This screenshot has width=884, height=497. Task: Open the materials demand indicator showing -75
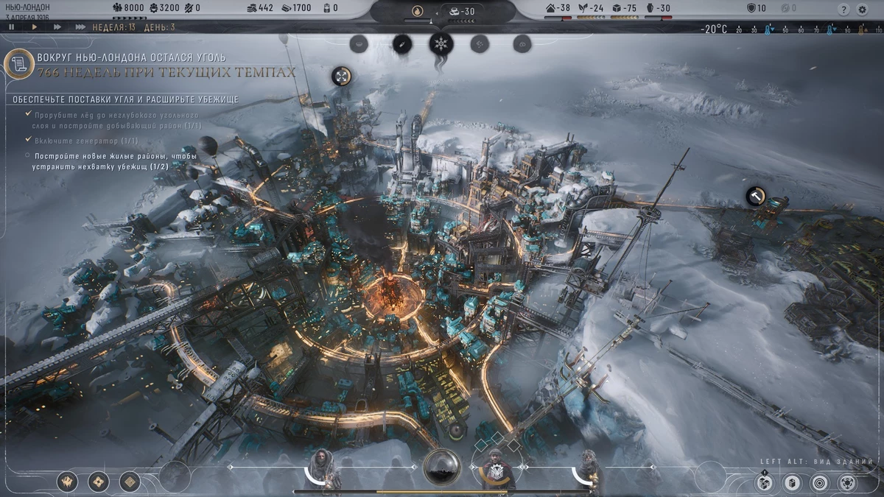[623, 8]
